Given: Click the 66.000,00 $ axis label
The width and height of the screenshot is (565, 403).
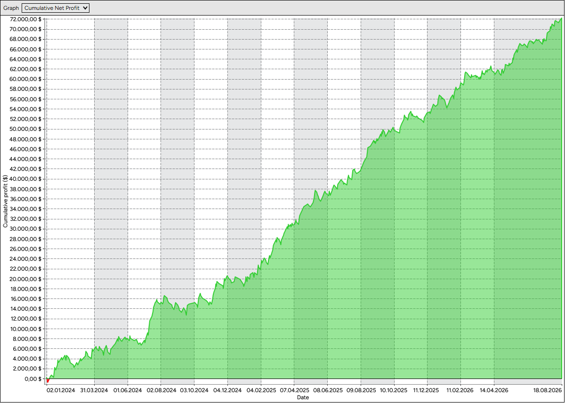Looking at the screenshot, I should pyautogui.click(x=26, y=49).
